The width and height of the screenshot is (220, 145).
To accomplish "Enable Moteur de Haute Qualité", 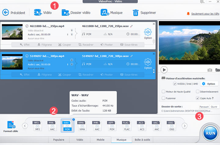I will (163, 92).
